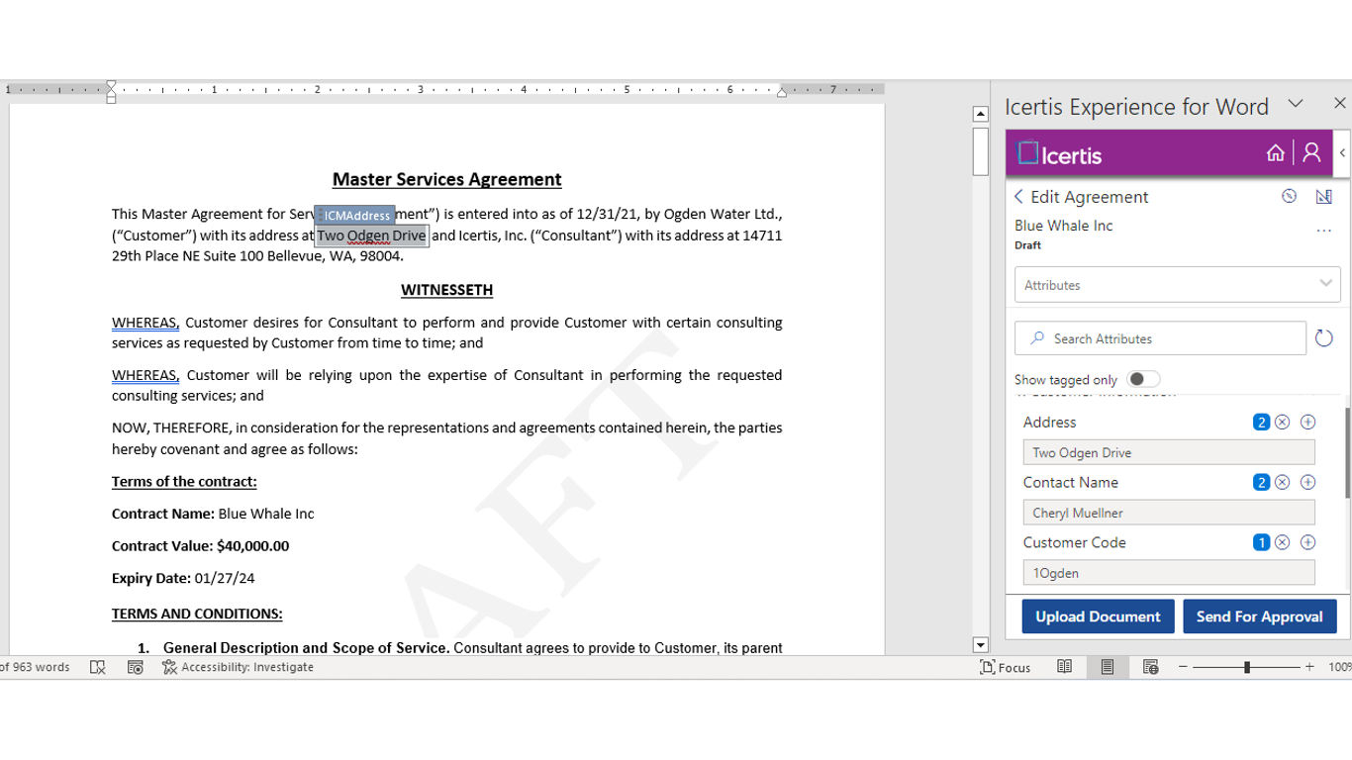Click the attributes panel scrollbar thumb

tap(1347, 452)
